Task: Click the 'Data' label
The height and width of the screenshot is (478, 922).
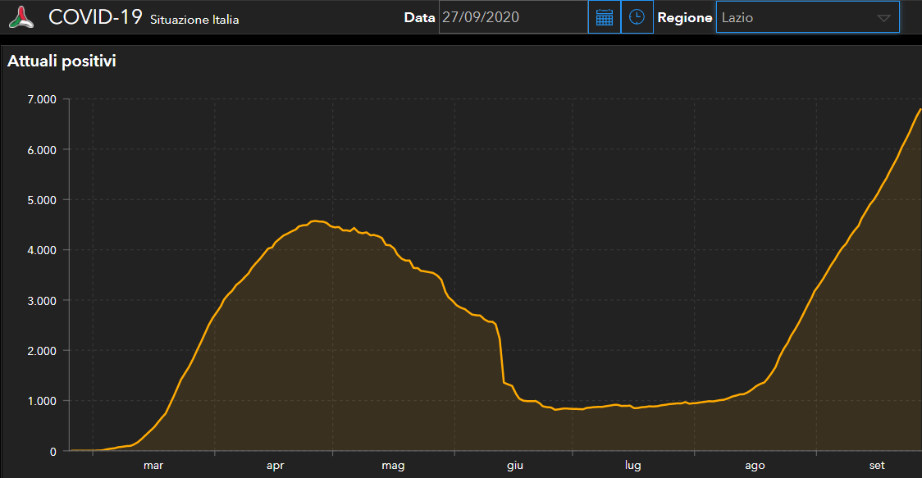Action: pyautogui.click(x=419, y=18)
